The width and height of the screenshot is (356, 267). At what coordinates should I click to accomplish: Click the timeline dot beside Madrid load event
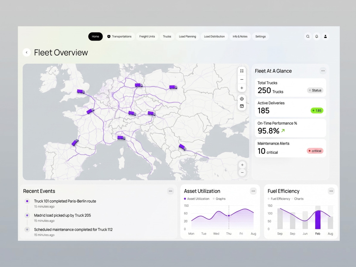(x=27, y=215)
